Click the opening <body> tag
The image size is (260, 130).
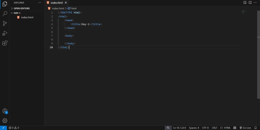coord(69,36)
